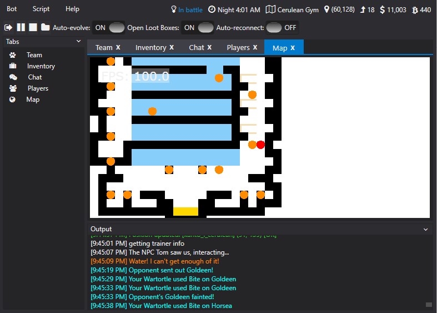This screenshot has width=437, height=313.
Task: Open the Bot menu
Action: pos(12,9)
